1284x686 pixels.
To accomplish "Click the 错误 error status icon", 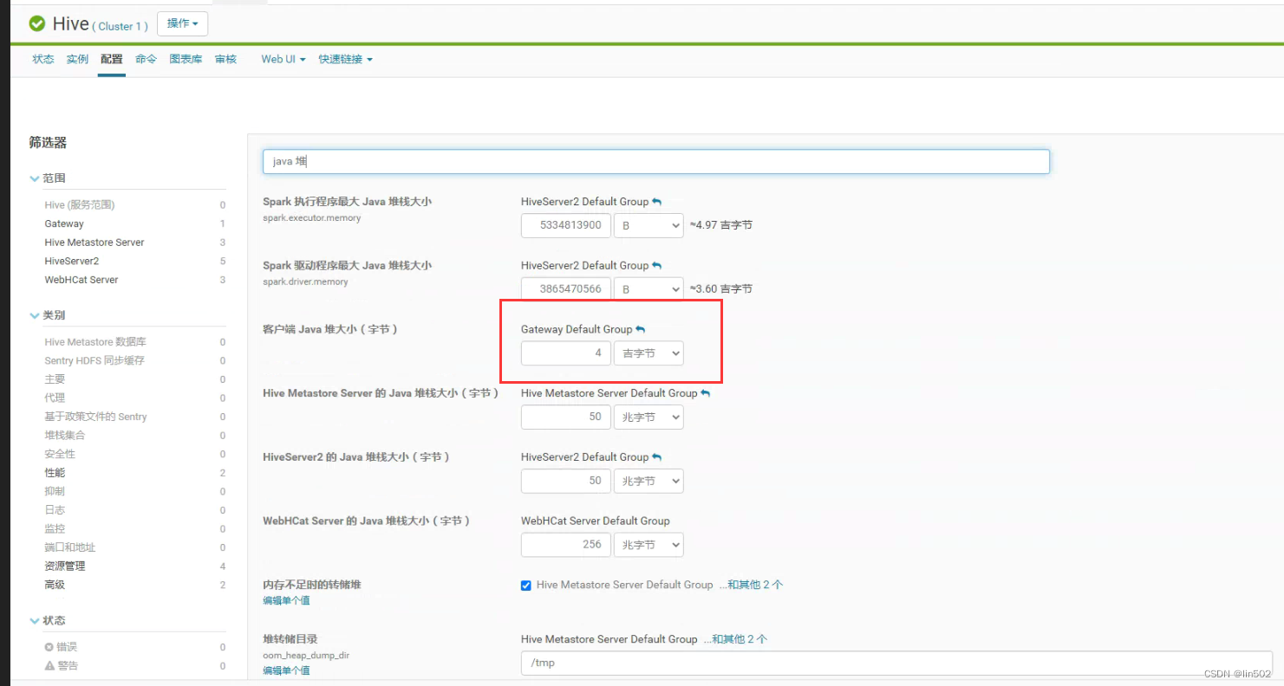I will click(49, 647).
